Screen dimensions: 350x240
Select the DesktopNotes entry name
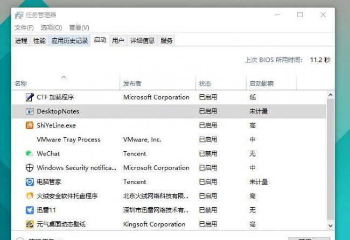click(58, 111)
